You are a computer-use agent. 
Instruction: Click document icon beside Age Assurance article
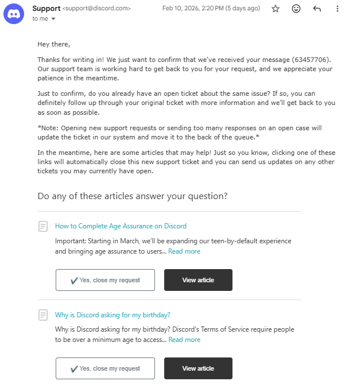point(43,227)
